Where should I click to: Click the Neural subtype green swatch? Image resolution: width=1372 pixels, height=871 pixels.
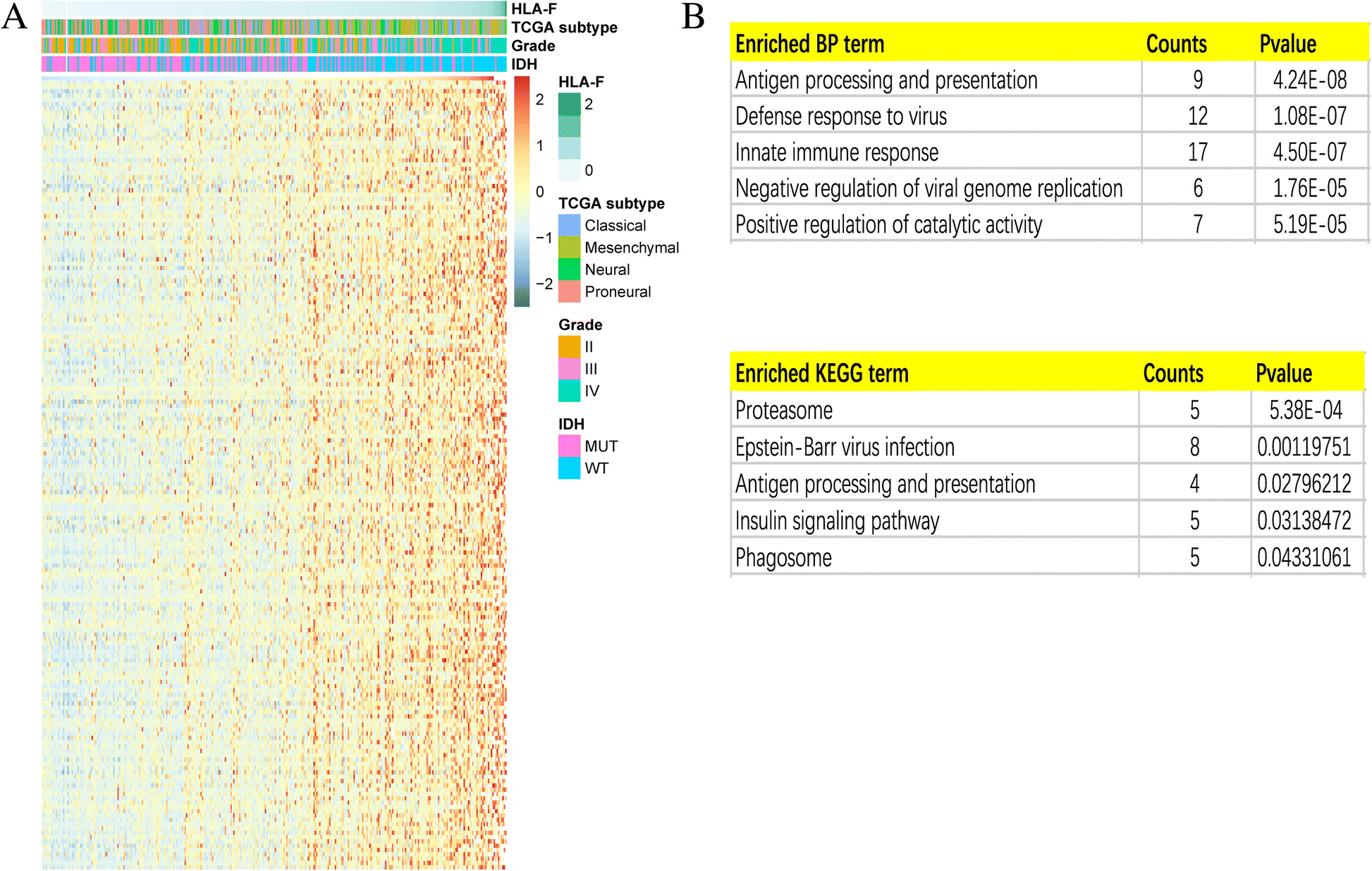point(569,269)
